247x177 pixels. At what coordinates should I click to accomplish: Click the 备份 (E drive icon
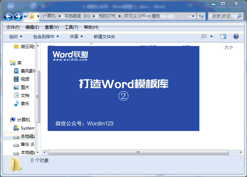(x=16, y=145)
